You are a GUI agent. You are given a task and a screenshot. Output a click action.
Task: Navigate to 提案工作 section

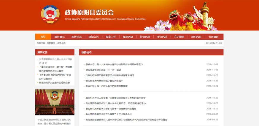[x=111, y=37]
